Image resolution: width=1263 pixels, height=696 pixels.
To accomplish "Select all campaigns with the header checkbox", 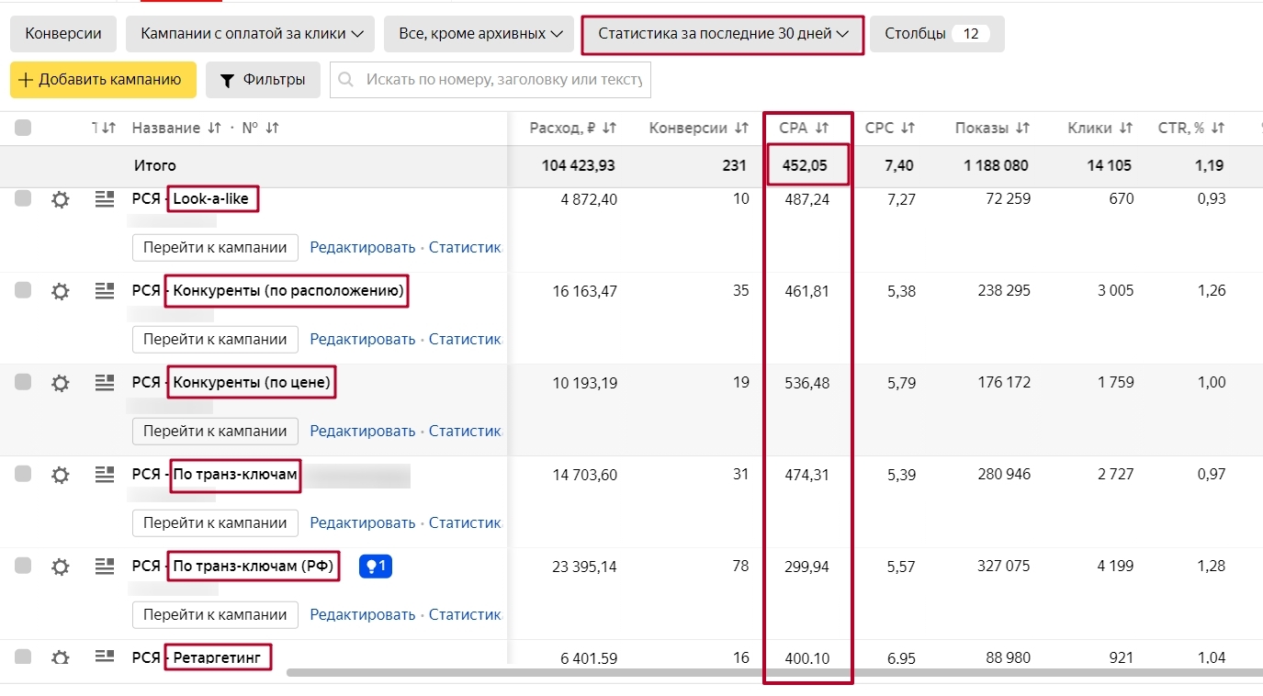I will pos(23,129).
